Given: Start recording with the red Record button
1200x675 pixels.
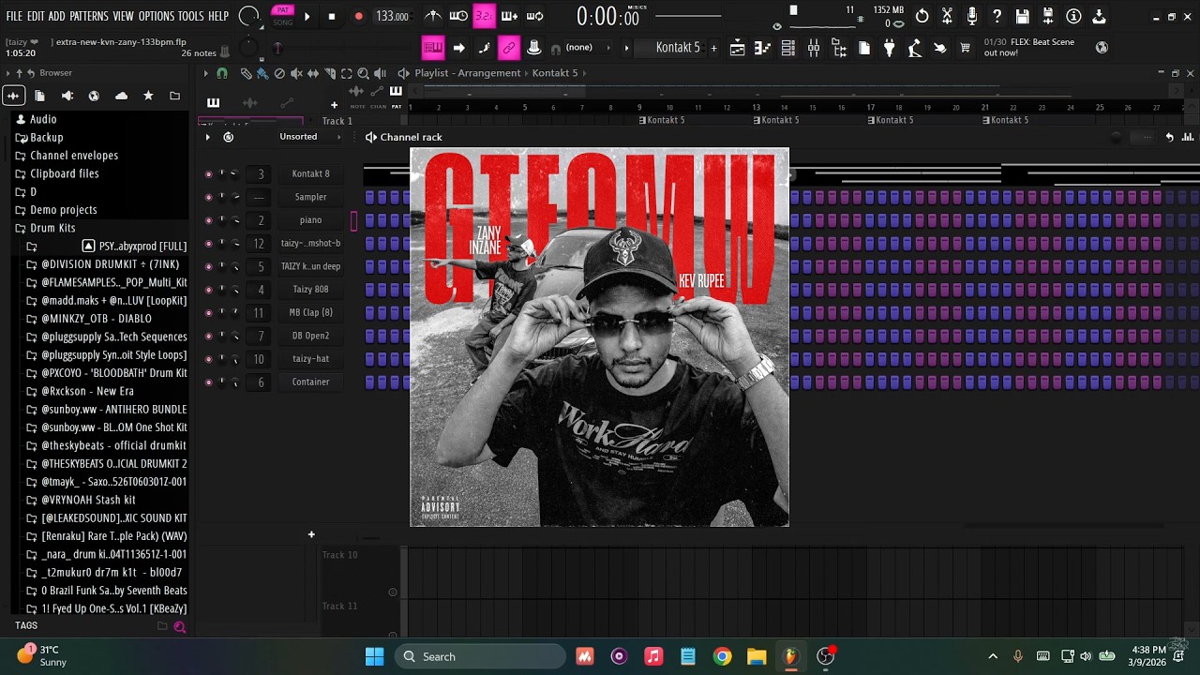Looking at the screenshot, I should [358, 17].
